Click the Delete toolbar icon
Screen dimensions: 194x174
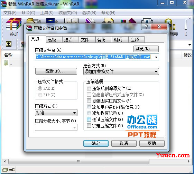[90, 21]
